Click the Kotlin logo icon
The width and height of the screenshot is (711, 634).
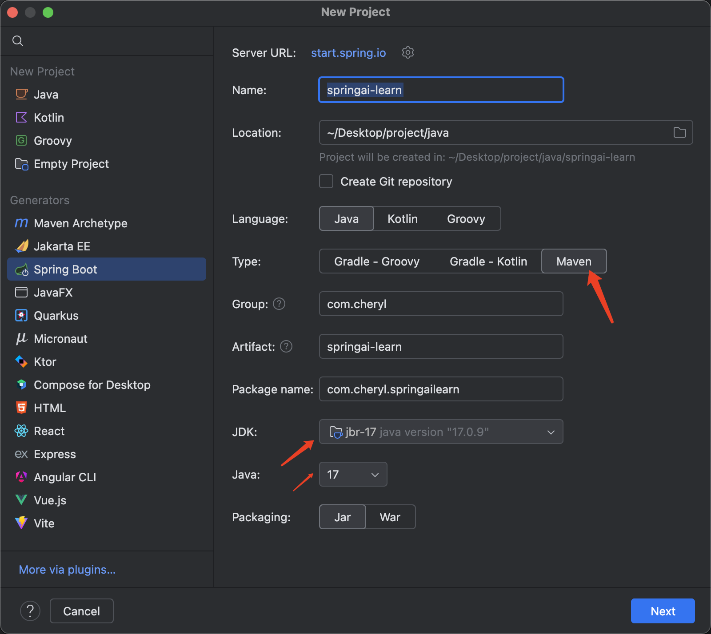[x=21, y=117]
